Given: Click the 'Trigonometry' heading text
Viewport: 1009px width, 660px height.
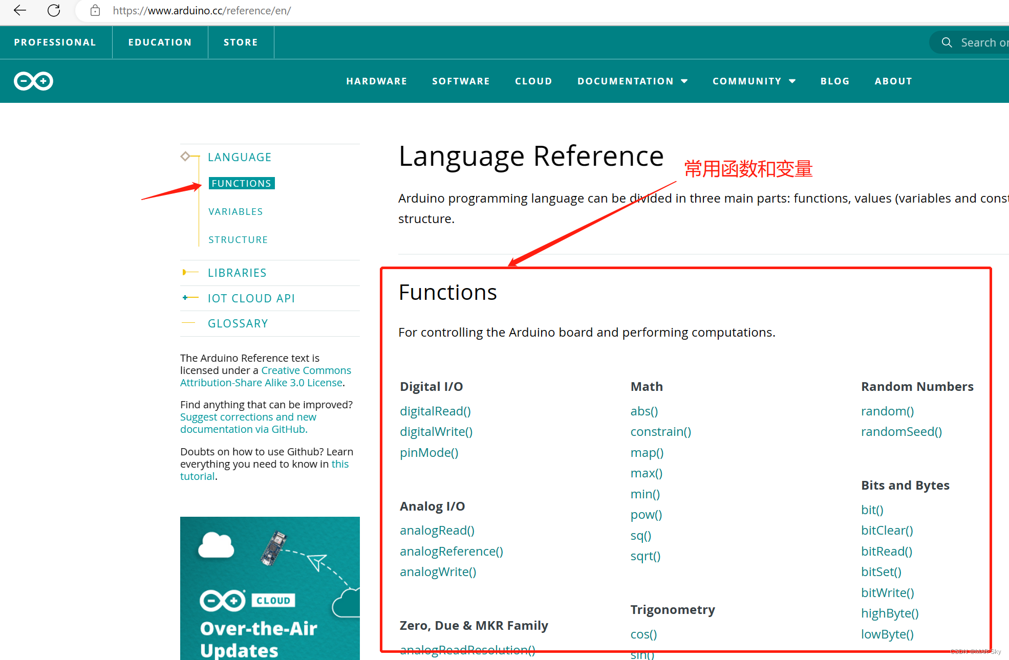Looking at the screenshot, I should pos(673,610).
